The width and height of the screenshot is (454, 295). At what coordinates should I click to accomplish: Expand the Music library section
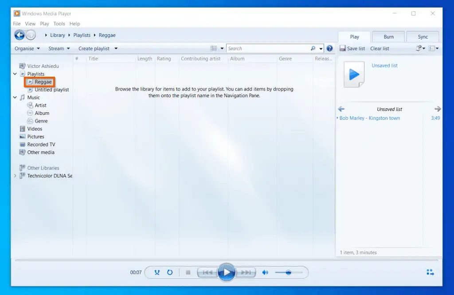pyautogui.click(x=15, y=97)
